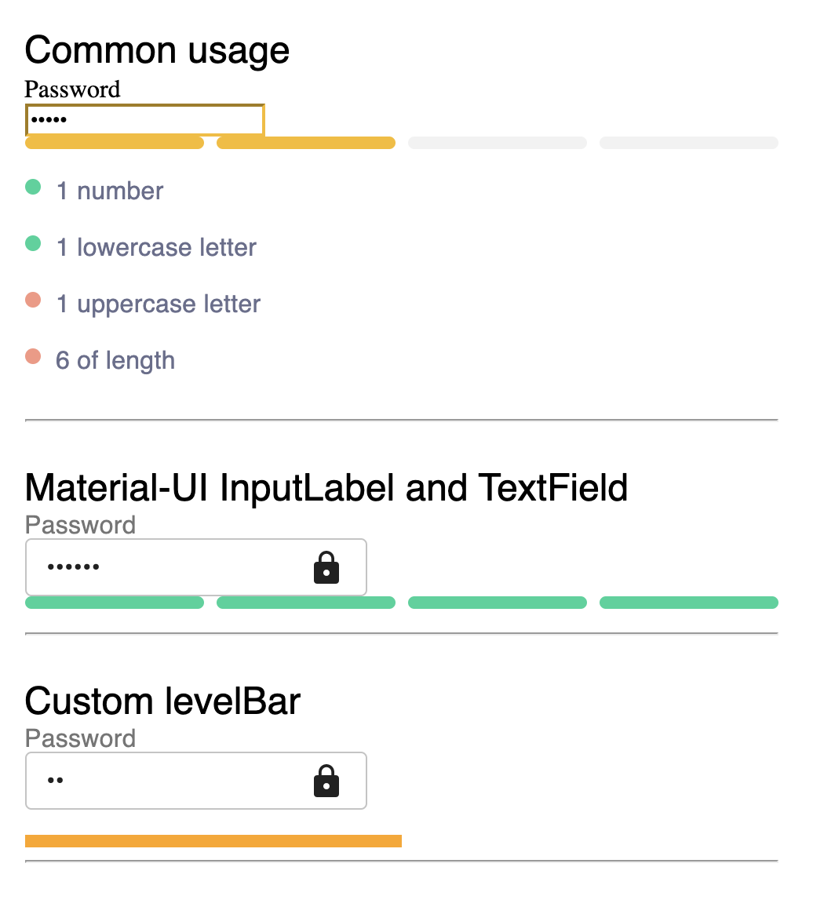Click the green dot beside 1 lowercase letter
The image size is (813, 907).
click(x=33, y=243)
